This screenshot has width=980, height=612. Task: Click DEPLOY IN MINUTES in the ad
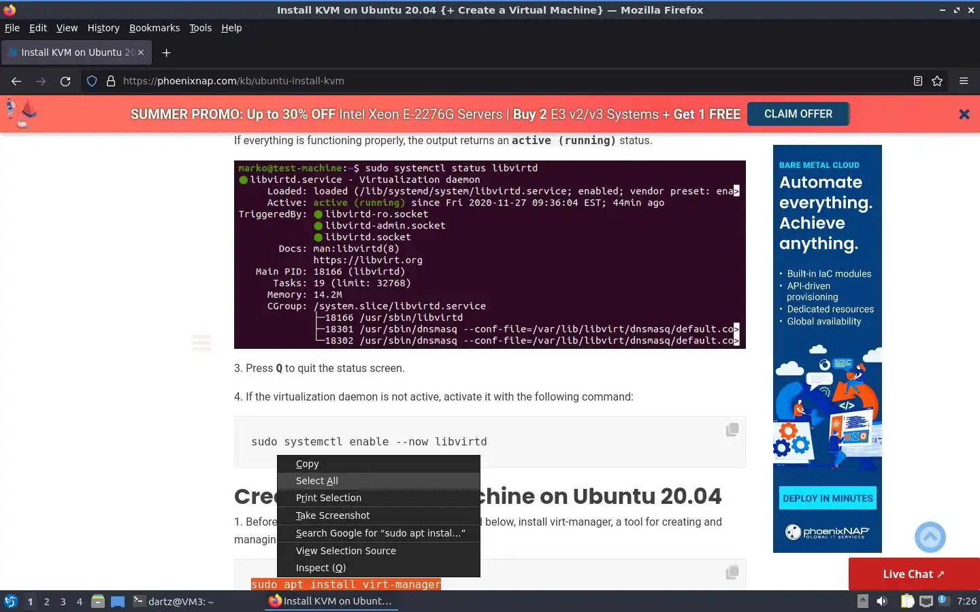(x=828, y=498)
